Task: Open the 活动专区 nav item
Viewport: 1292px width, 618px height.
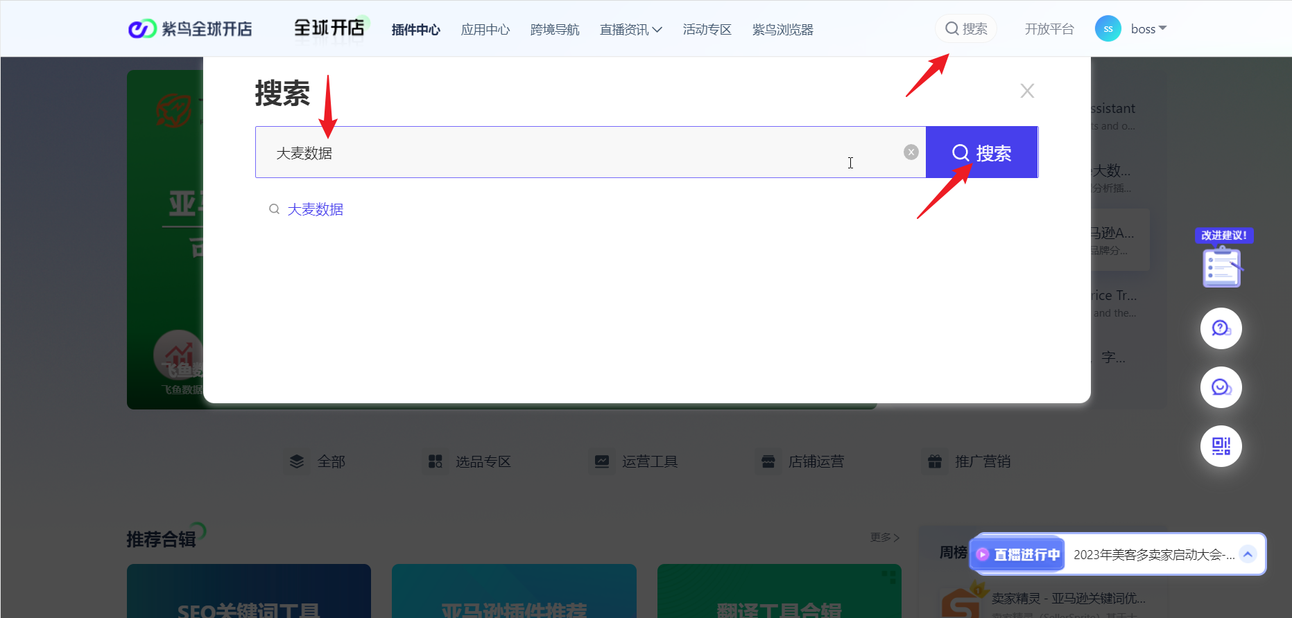Action: (707, 30)
